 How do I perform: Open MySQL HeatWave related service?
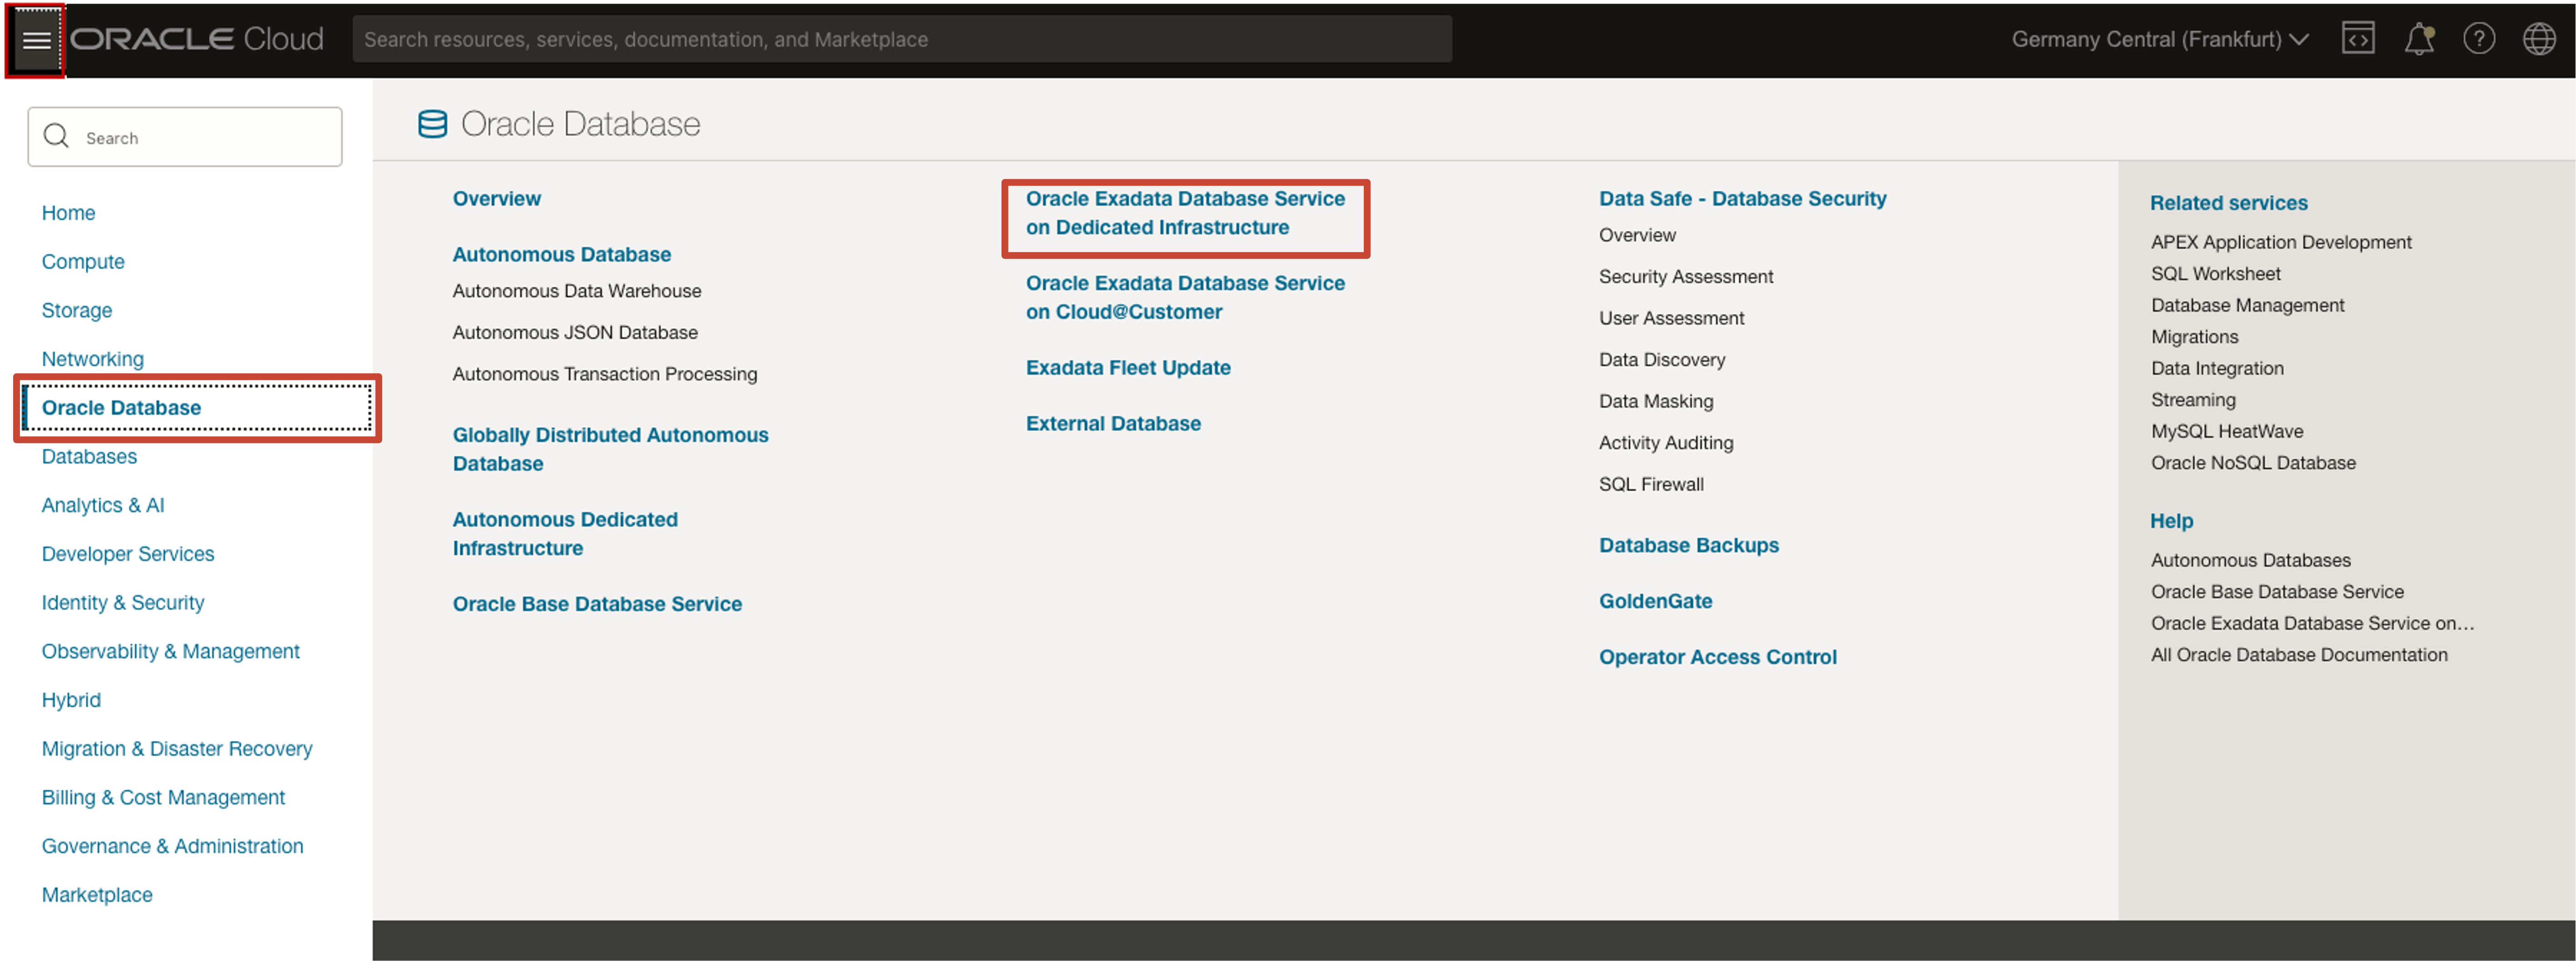2226,431
